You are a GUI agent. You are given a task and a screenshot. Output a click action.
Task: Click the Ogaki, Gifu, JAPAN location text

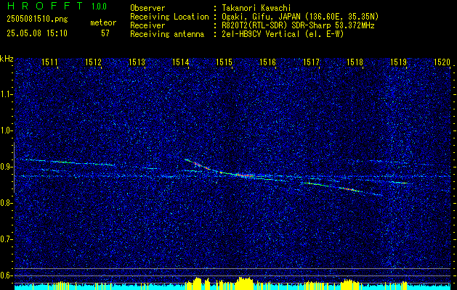pos(300,17)
